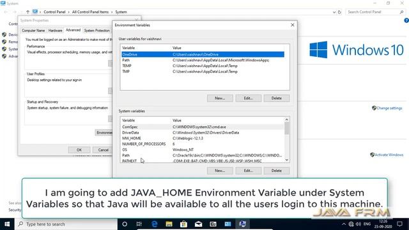Click the Up arrow navigation icon

[27, 12]
